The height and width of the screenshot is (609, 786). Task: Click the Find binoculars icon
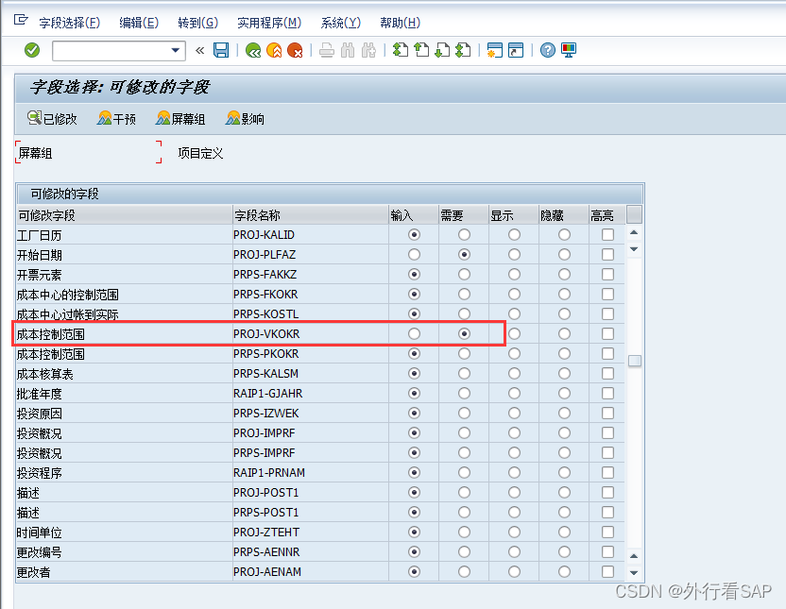[348, 50]
